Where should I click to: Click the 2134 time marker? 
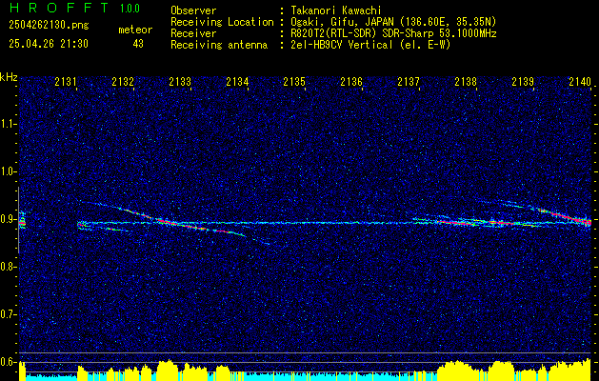click(237, 81)
